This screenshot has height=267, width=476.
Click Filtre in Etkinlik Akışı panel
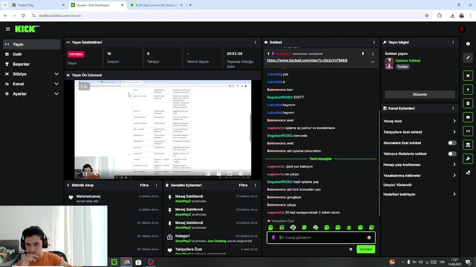(144, 185)
